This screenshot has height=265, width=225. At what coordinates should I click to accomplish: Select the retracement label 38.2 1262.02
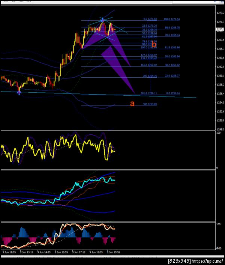point(172,65)
